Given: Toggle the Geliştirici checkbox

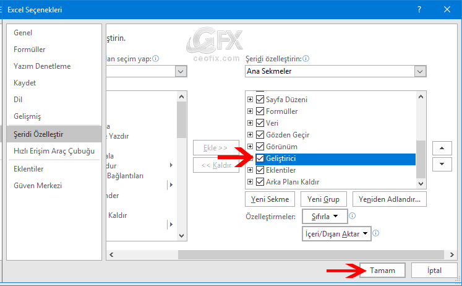Looking at the screenshot, I should (260, 158).
